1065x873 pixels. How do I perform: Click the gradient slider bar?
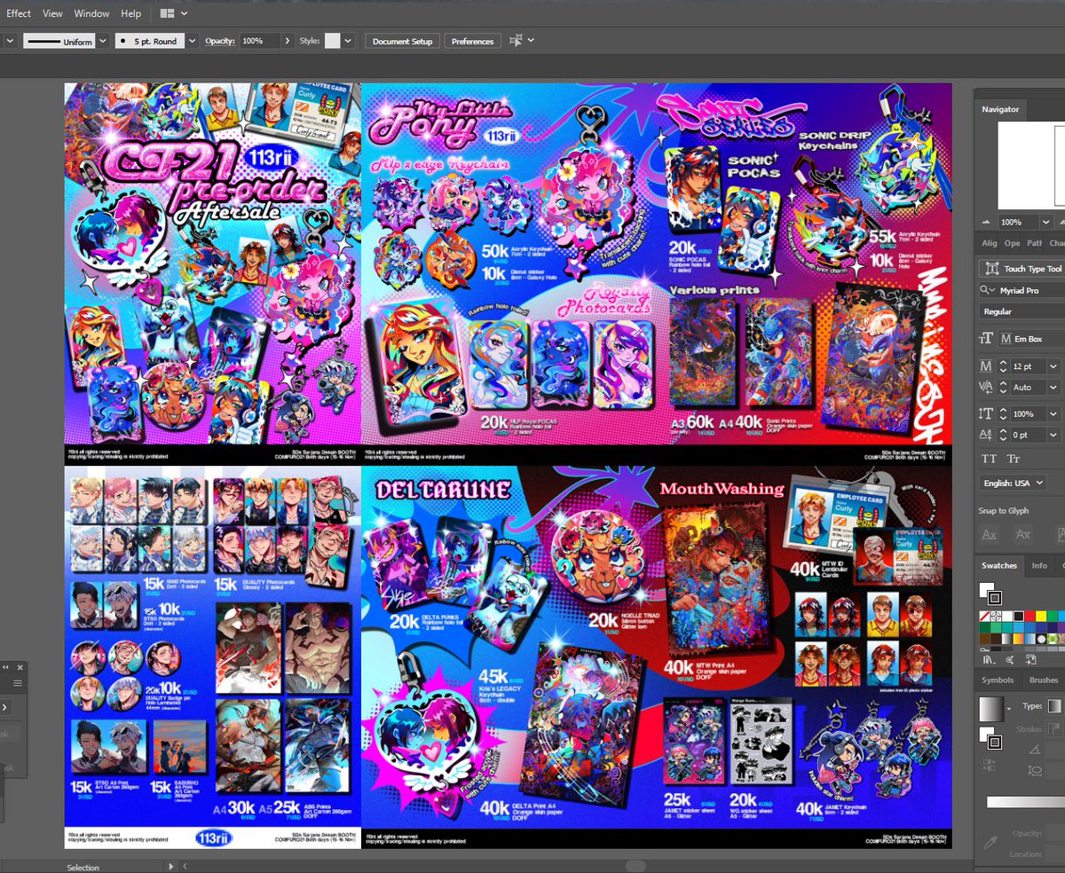pos(1026,802)
